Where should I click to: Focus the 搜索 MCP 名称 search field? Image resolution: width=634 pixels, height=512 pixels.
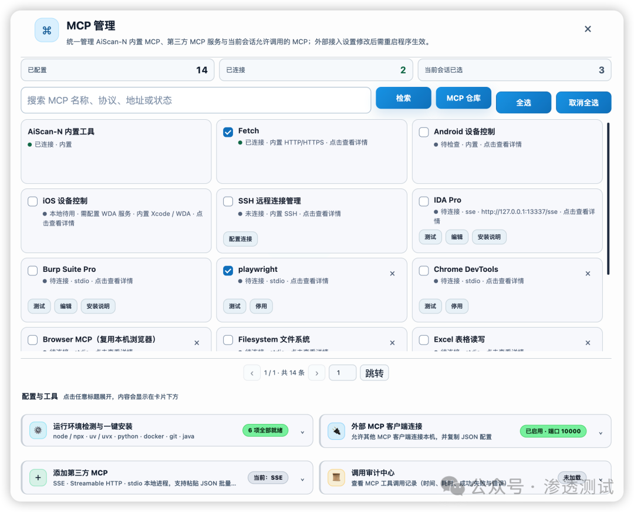[195, 100]
